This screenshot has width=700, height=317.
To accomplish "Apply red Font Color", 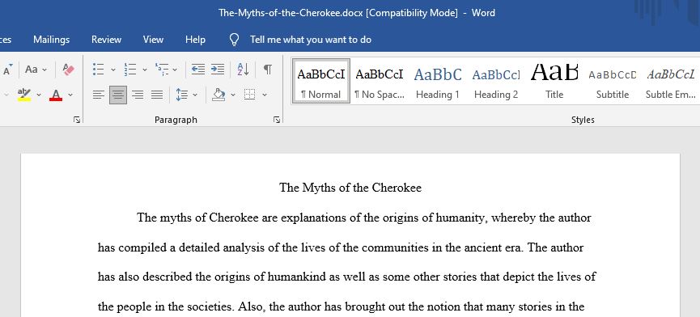I will click(x=56, y=95).
